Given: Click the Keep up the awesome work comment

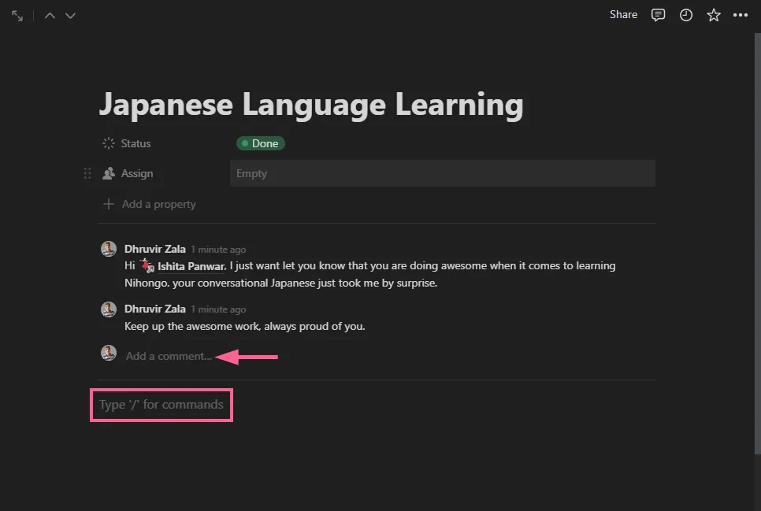Looking at the screenshot, I should click(244, 326).
